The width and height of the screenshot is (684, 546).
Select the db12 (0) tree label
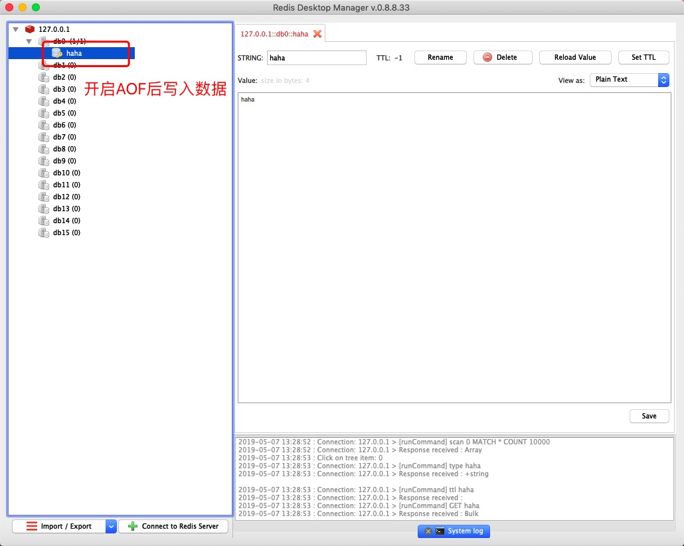tap(67, 197)
